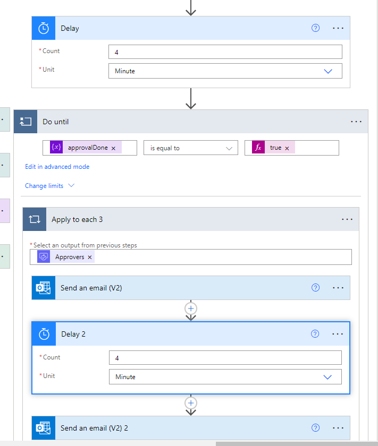
Task: Open the Unit dropdown in the Delay action
Action: point(328,71)
